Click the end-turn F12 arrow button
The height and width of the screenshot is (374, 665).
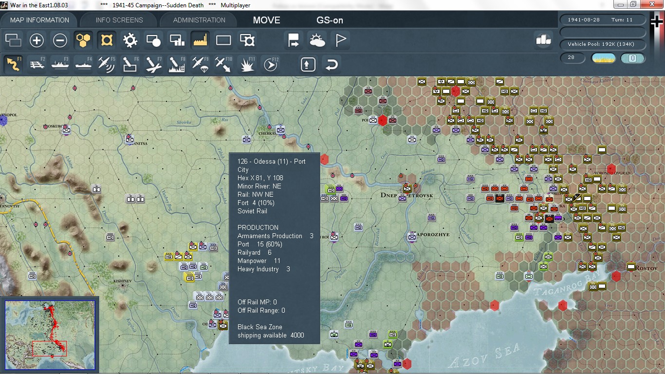pos(270,64)
